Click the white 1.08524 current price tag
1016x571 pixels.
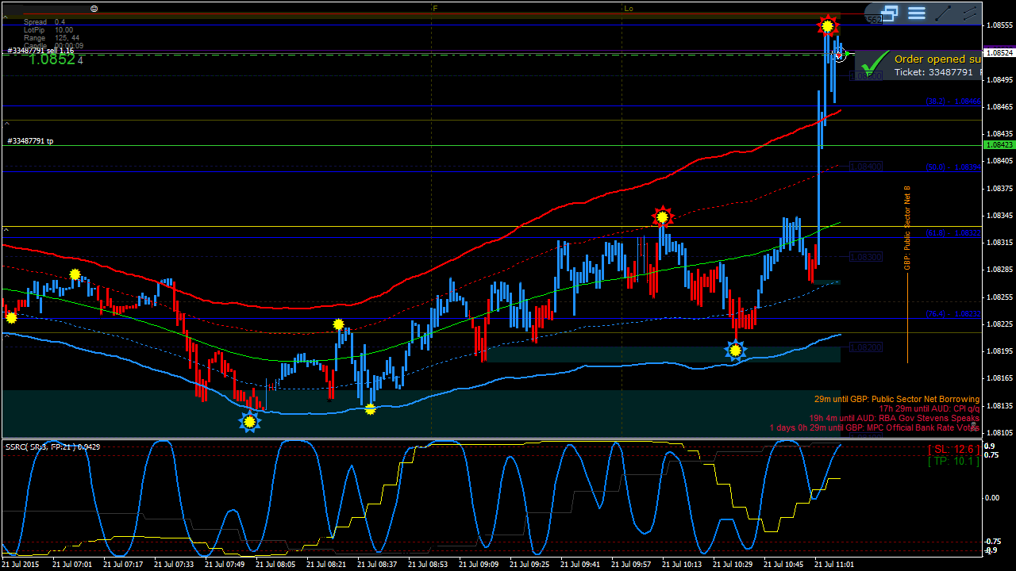pos(999,53)
